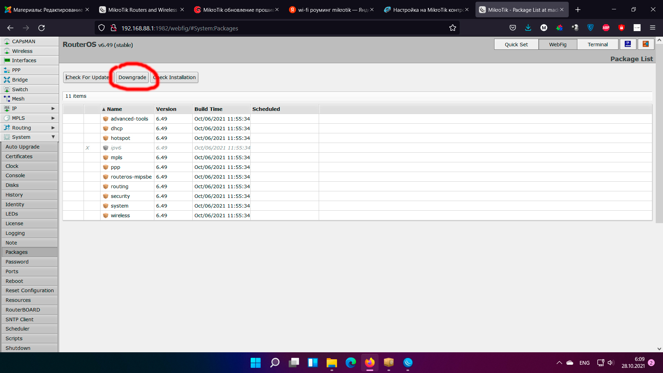Image resolution: width=663 pixels, height=373 pixels.
Task: Click the Routing icon in sidebar
Action: click(x=7, y=128)
